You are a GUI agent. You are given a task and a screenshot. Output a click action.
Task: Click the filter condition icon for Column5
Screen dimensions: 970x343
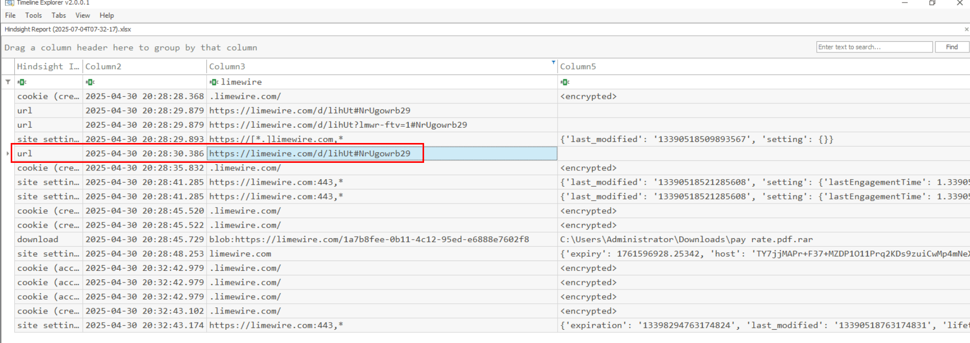[564, 82]
